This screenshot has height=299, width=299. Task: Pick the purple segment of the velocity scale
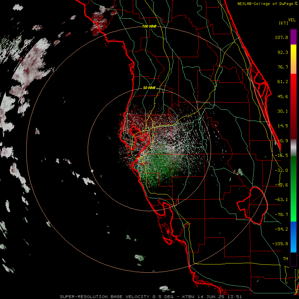point(293,37)
